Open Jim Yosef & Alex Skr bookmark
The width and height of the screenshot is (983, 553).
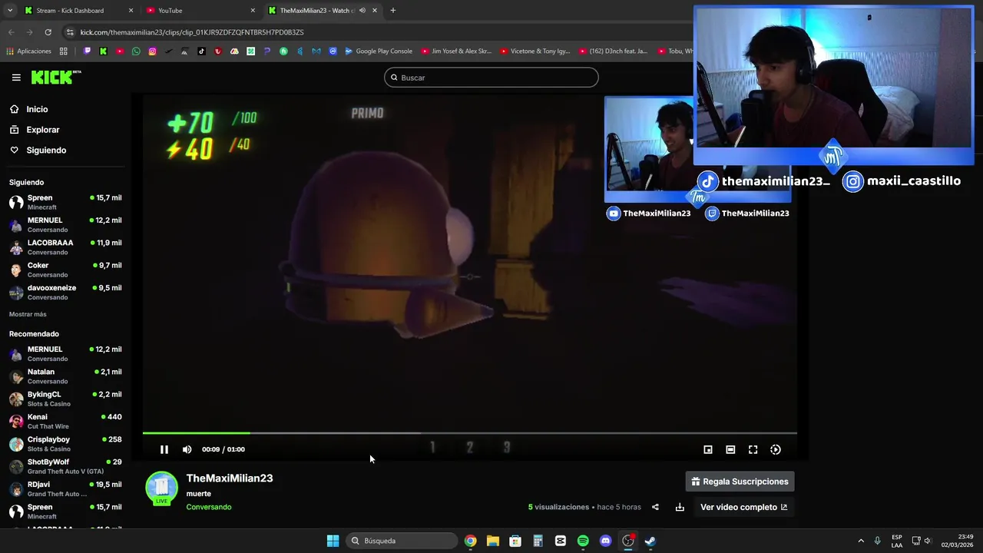[456, 51]
